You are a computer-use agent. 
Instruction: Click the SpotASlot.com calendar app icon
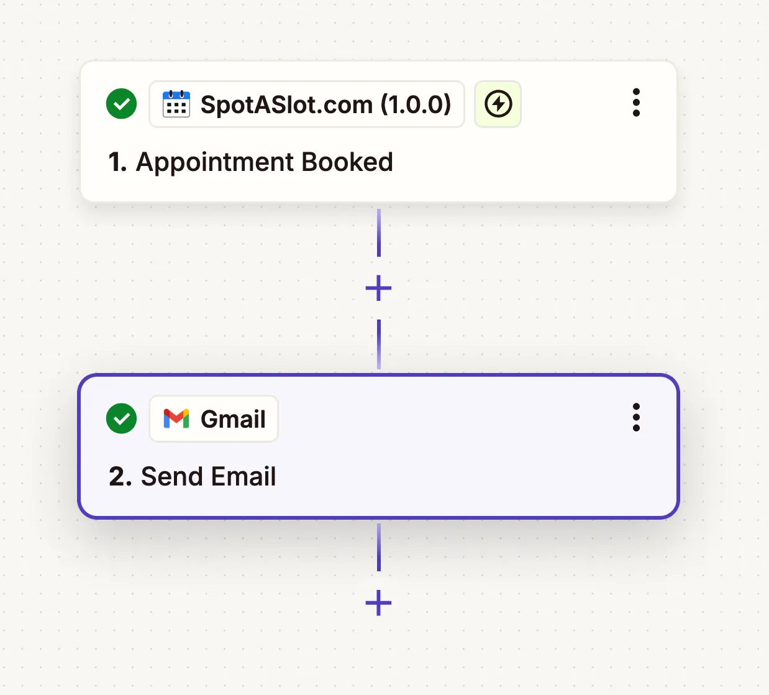pyautogui.click(x=176, y=104)
